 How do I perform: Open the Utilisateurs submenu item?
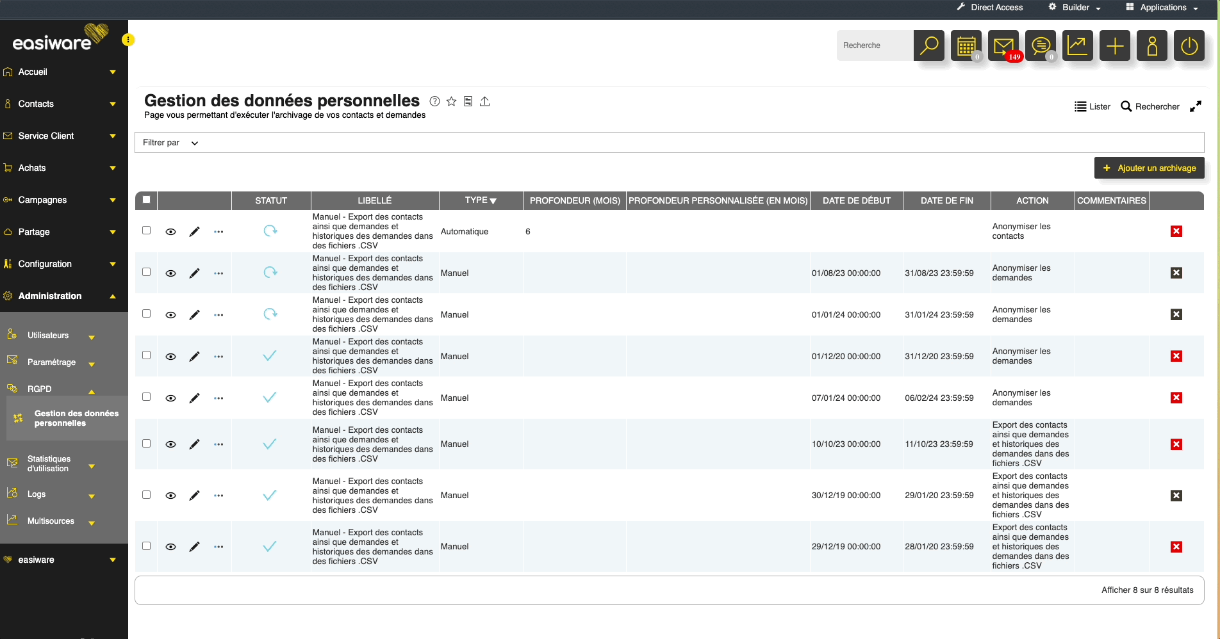[49, 336]
